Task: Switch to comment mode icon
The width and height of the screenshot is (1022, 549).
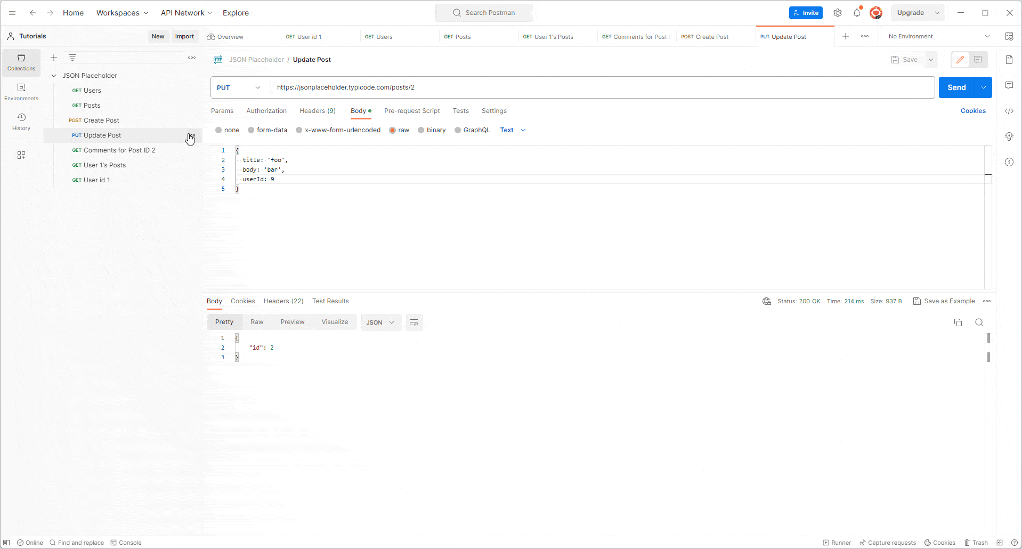Action: tap(978, 60)
